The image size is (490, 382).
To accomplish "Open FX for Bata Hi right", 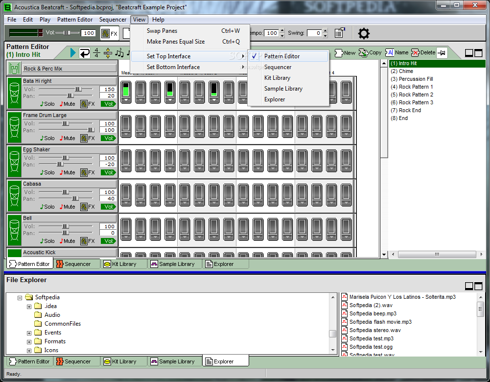I will (x=88, y=104).
